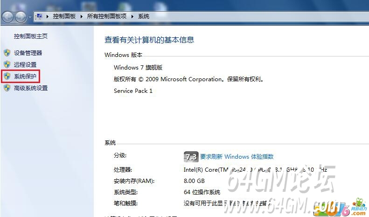Select the 处理器 label

coord(123,170)
